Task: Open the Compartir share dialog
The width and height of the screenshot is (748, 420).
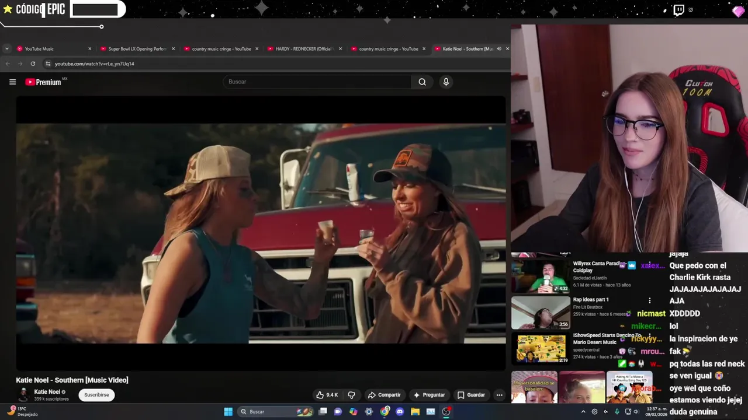Action: tap(384, 395)
